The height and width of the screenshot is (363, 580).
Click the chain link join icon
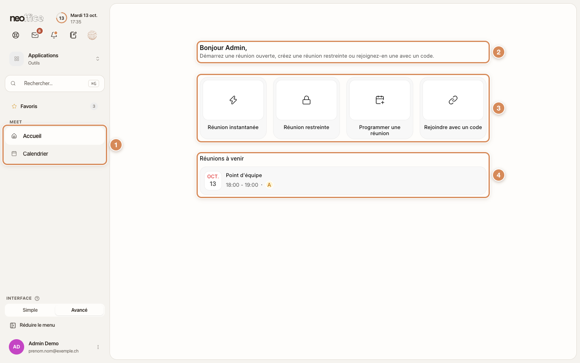click(x=453, y=100)
